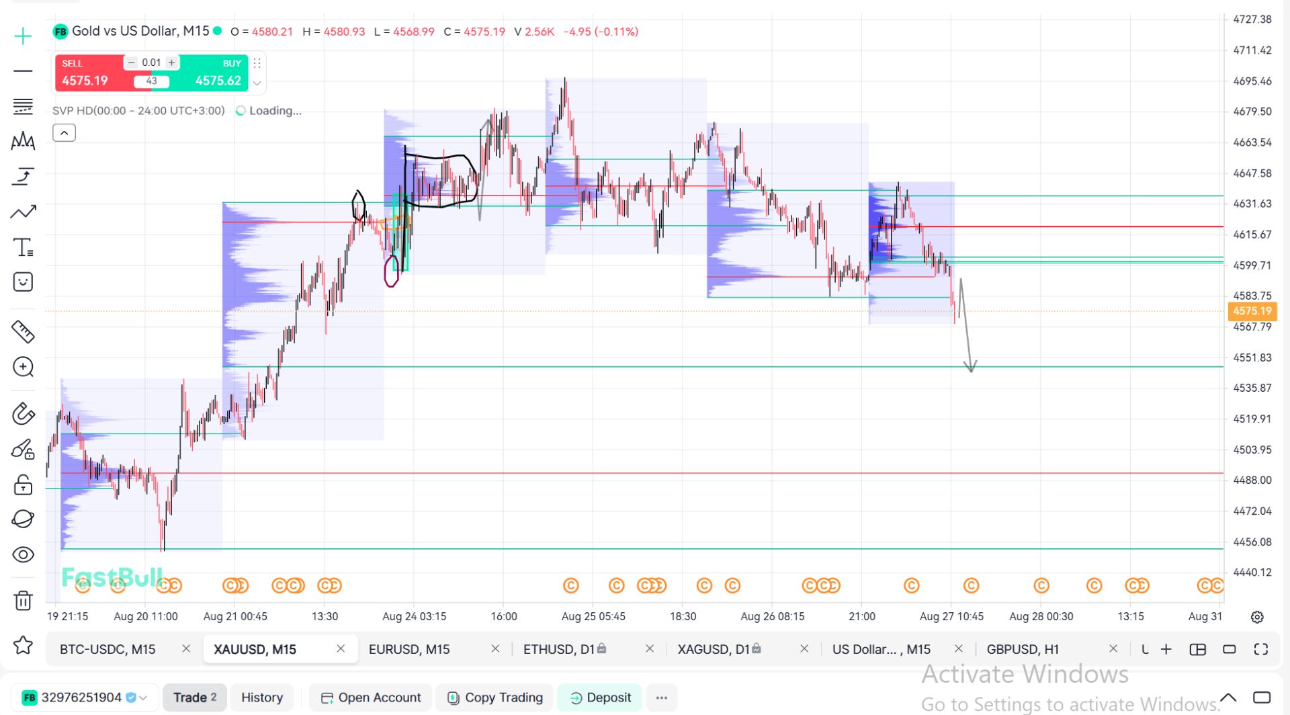This screenshot has width=1290, height=715.
Task: Open the emoji sticker tool
Action: [23, 282]
